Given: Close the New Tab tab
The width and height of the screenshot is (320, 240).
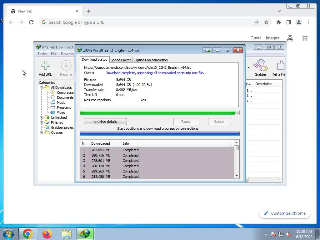Looking at the screenshot, I should tap(77, 11).
